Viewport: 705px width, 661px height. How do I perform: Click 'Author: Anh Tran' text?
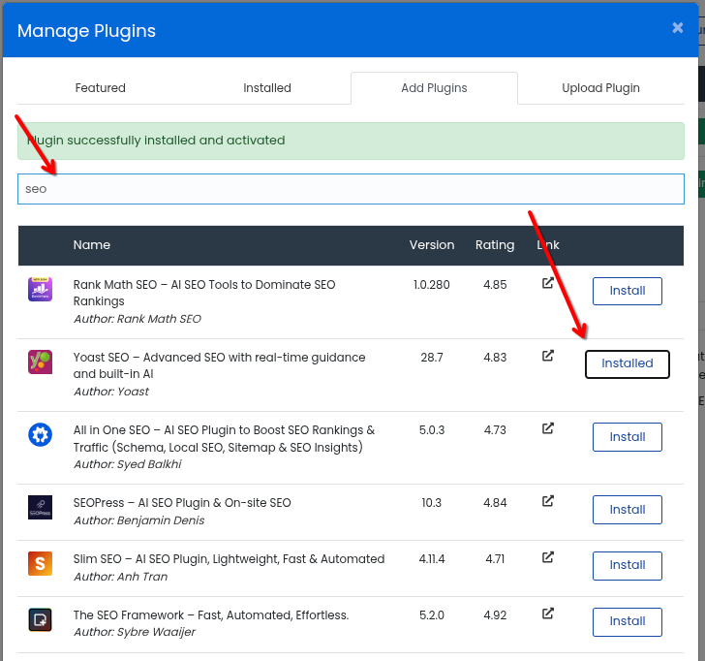point(120,577)
